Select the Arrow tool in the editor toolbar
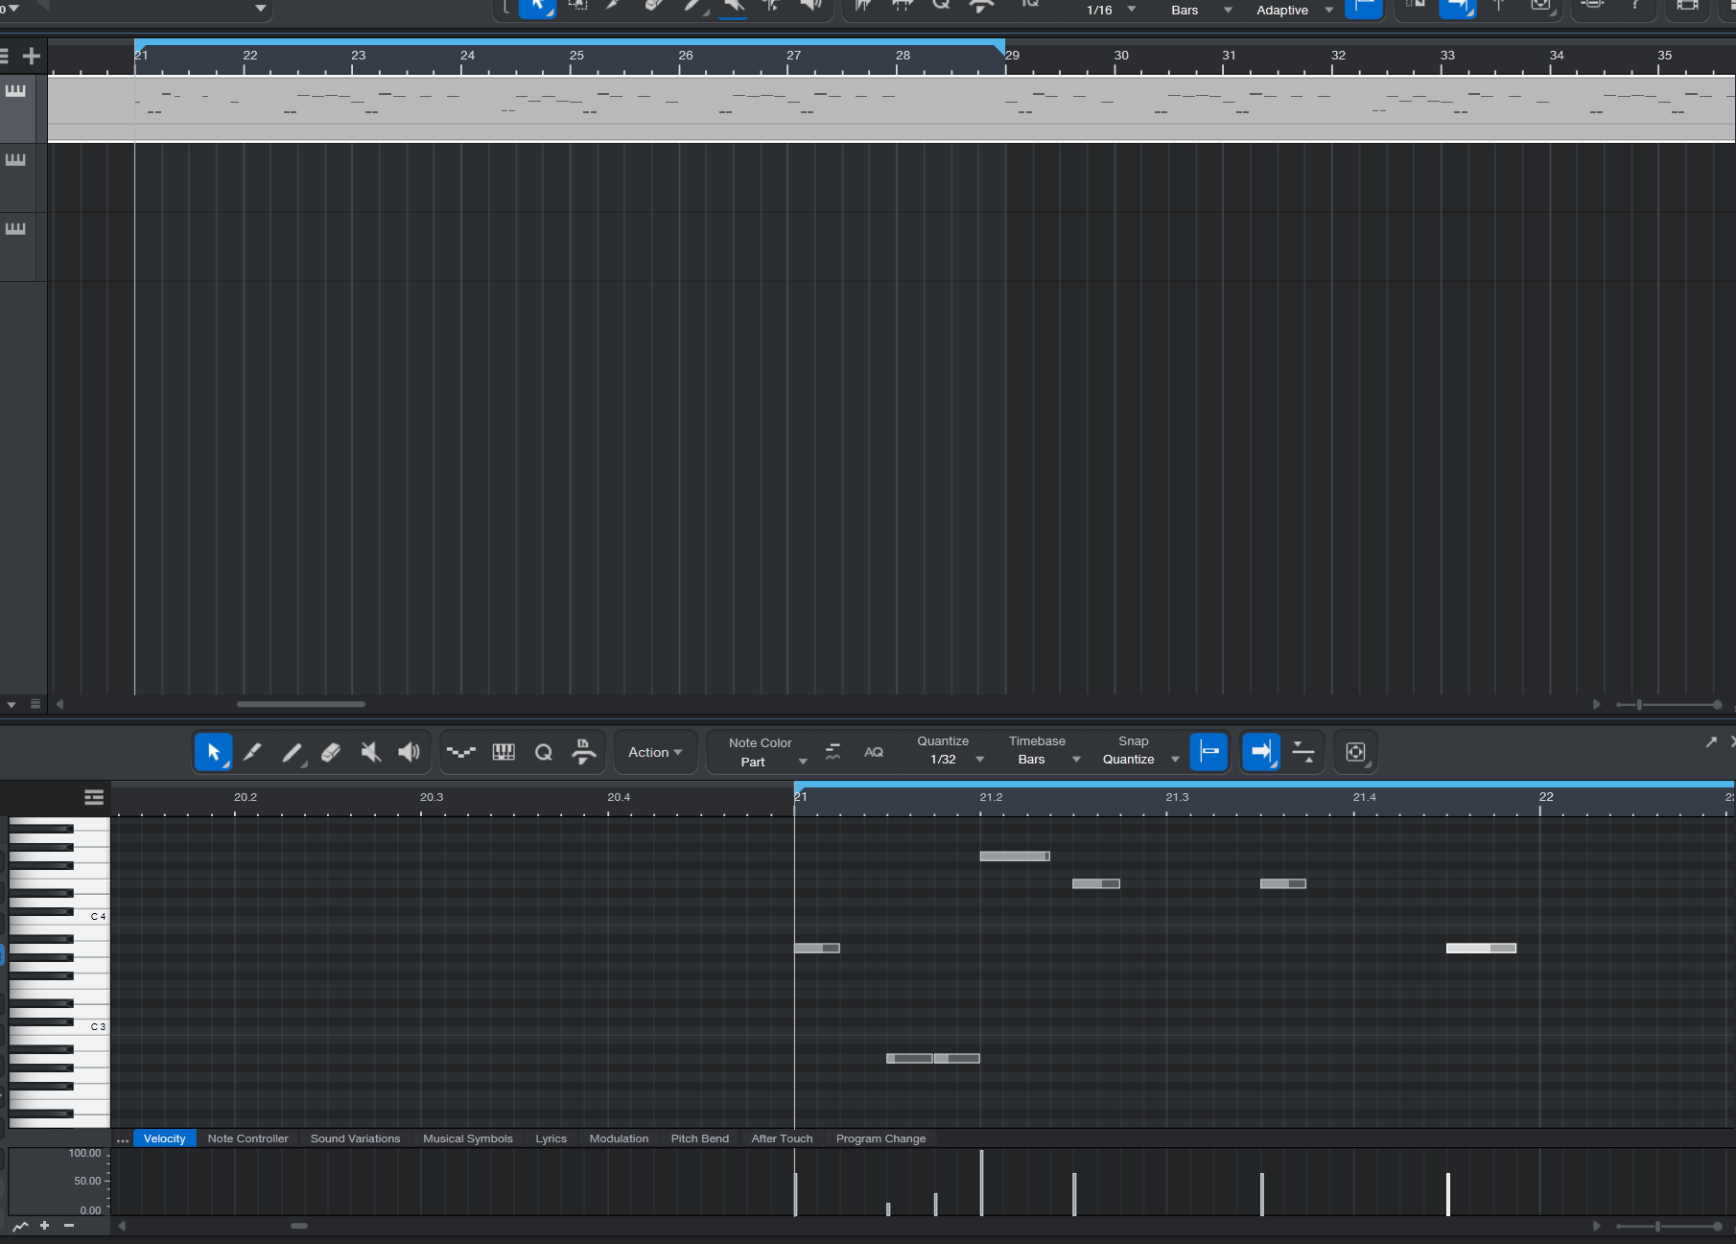The height and width of the screenshot is (1244, 1736). pyautogui.click(x=213, y=752)
